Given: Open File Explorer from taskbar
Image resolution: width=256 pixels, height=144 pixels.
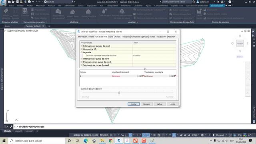Looking at the screenshot, I should (x=102, y=140).
